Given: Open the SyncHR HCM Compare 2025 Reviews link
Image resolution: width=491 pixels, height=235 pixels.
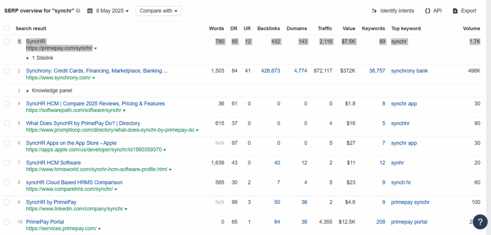Looking at the screenshot, I should coord(95,103).
